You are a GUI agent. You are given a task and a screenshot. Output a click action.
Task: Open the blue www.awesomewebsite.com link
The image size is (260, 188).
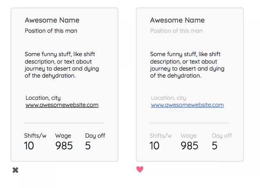click(x=187, y=105)
